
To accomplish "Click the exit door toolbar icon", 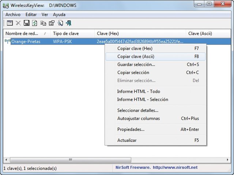I will (x=69, y=23).
